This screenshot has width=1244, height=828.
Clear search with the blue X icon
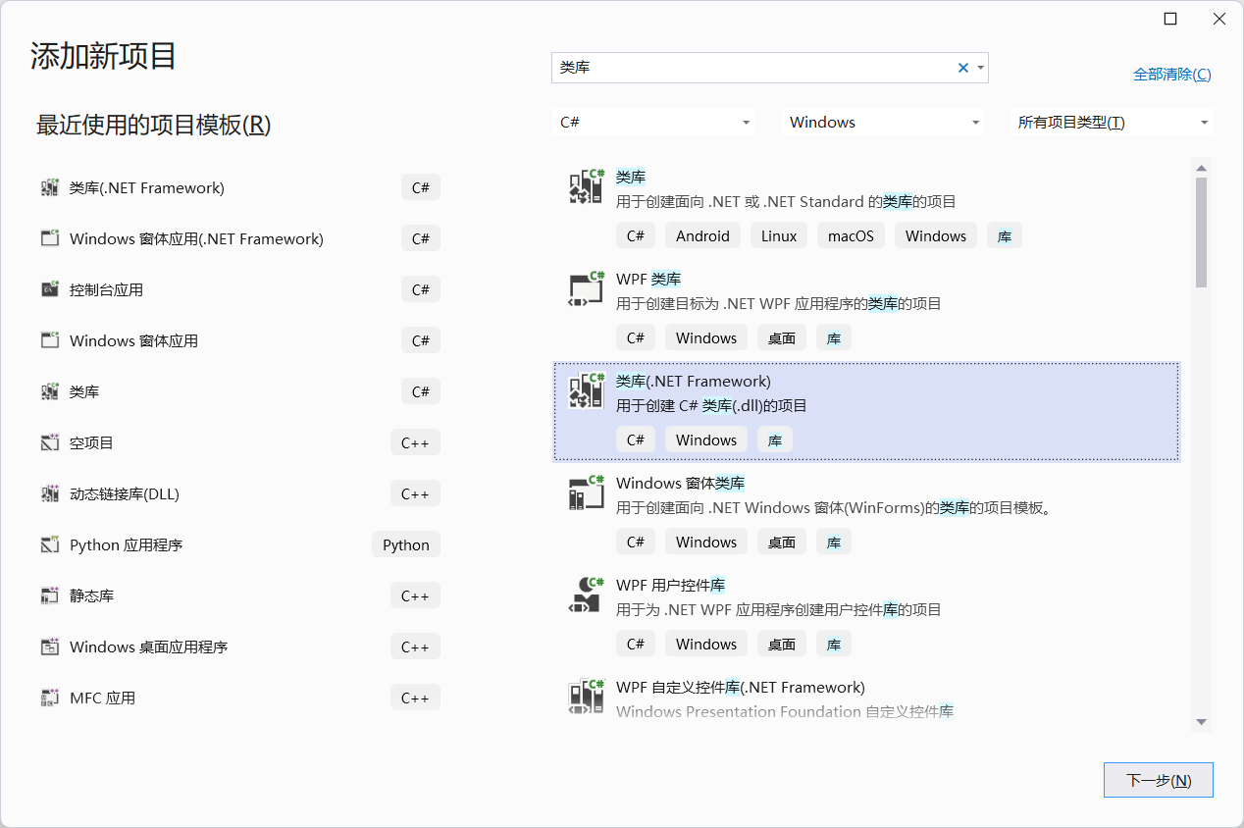coord(962,68)
